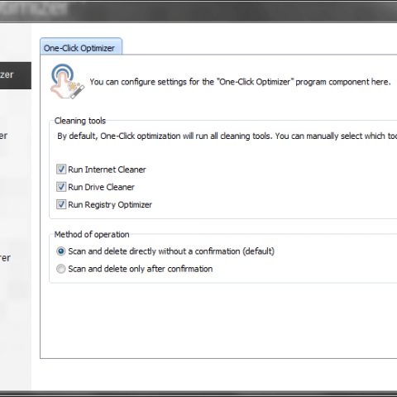
Task: Open the sidebar entry ending in 'rer'
Action: pos(6,258)
